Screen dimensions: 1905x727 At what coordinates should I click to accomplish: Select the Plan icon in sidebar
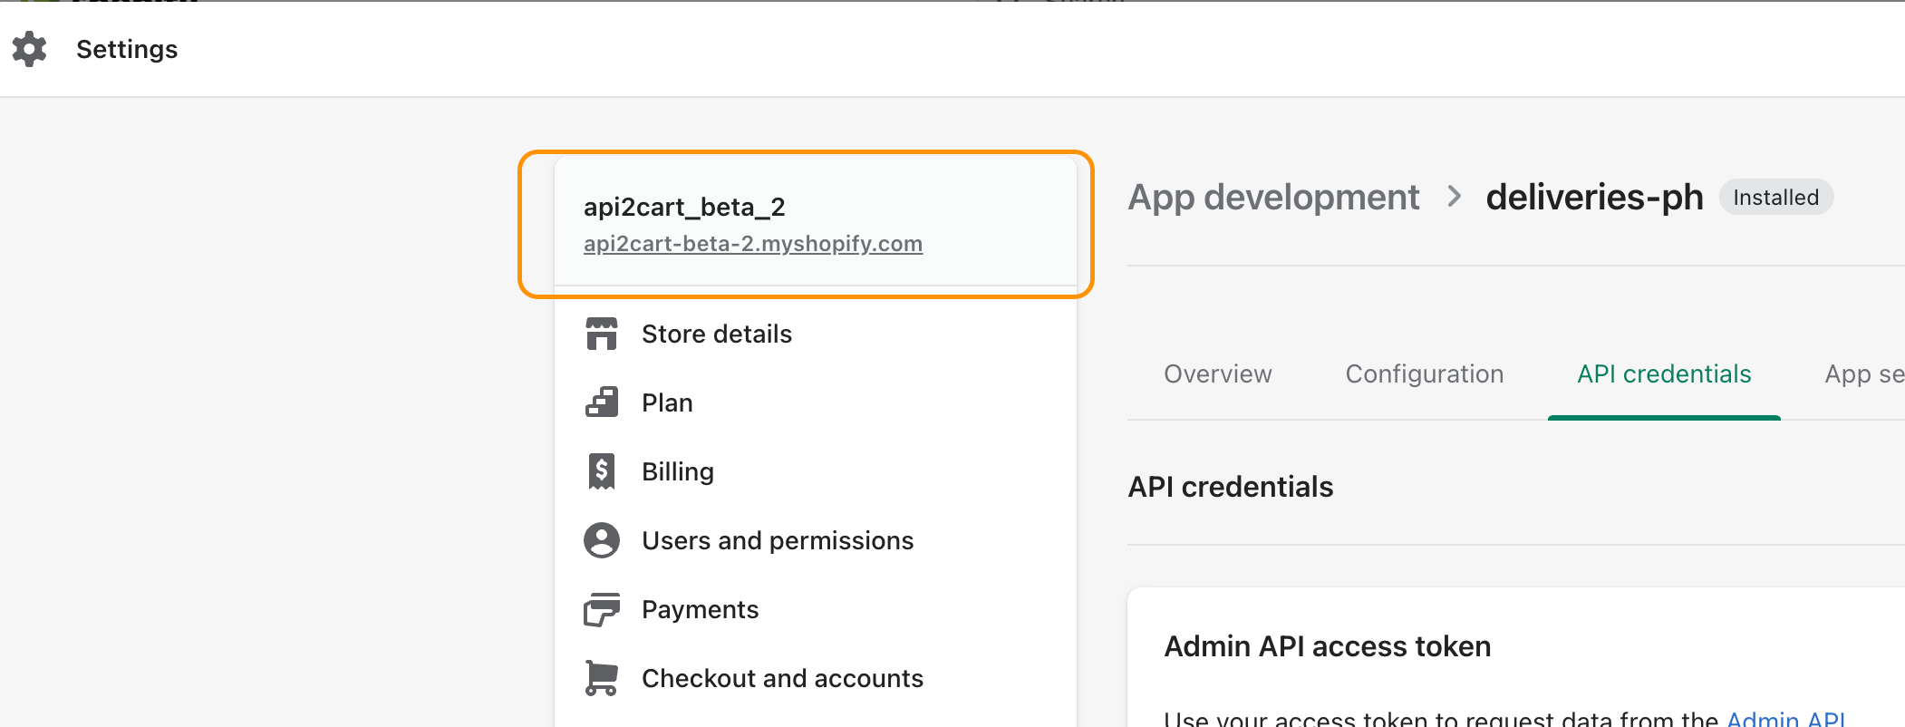602,402
